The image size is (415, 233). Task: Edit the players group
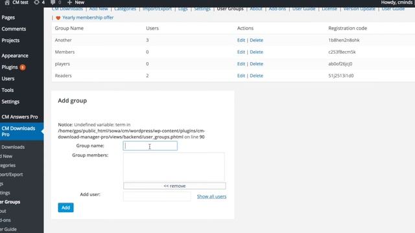pos(241,64)
